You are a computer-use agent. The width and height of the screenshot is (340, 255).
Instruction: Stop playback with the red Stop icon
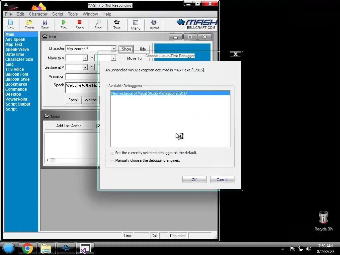80,25
